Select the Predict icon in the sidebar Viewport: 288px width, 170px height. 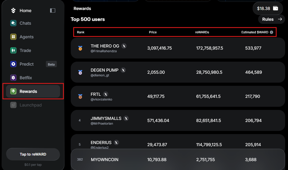click(13, 64)
